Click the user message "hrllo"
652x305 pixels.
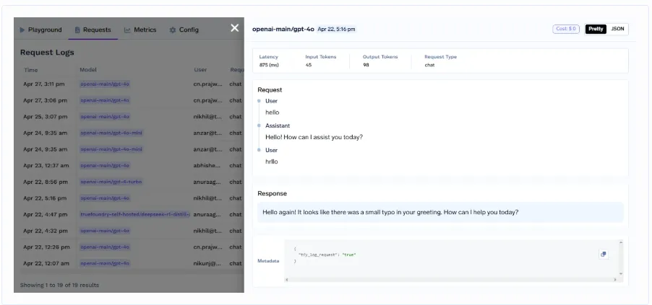tap(272, 162)
